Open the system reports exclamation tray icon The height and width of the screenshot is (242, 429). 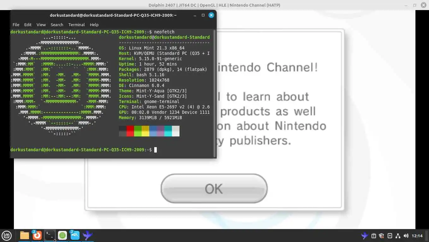pyautogui.click(x=374, y=236)
